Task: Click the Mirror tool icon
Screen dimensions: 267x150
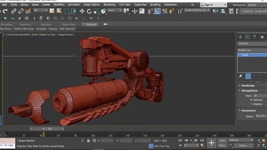Action: tap(216, 11)
